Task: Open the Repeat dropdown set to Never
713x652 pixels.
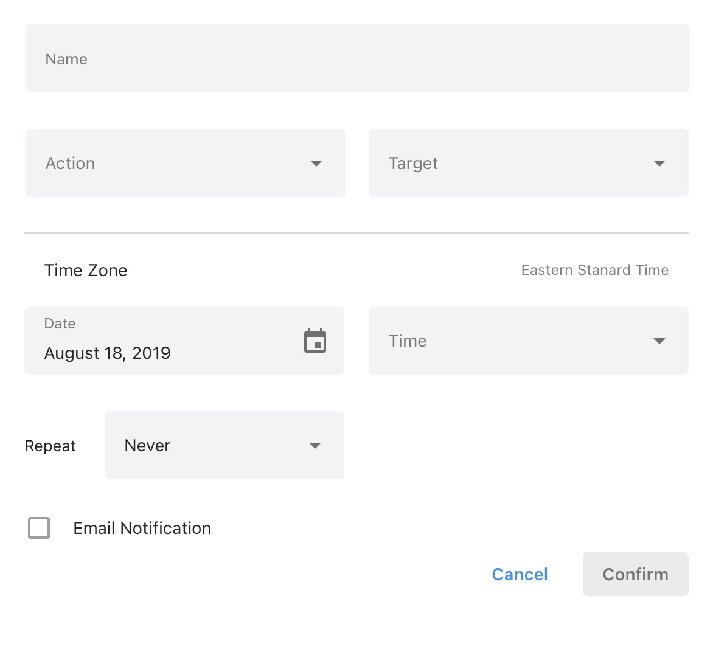Action: click(x=224, y=445)
